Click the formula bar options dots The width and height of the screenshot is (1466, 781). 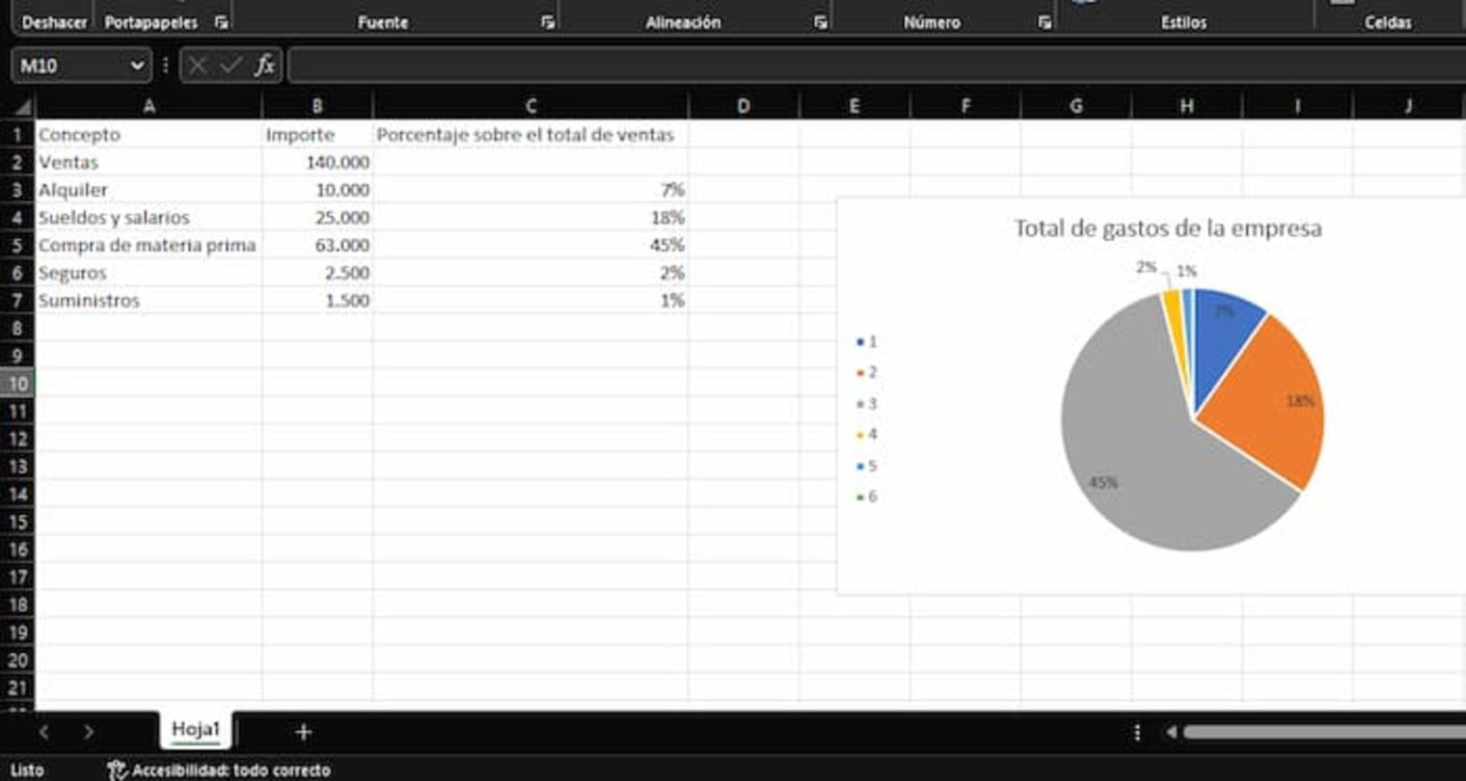[x=166, y=66]
